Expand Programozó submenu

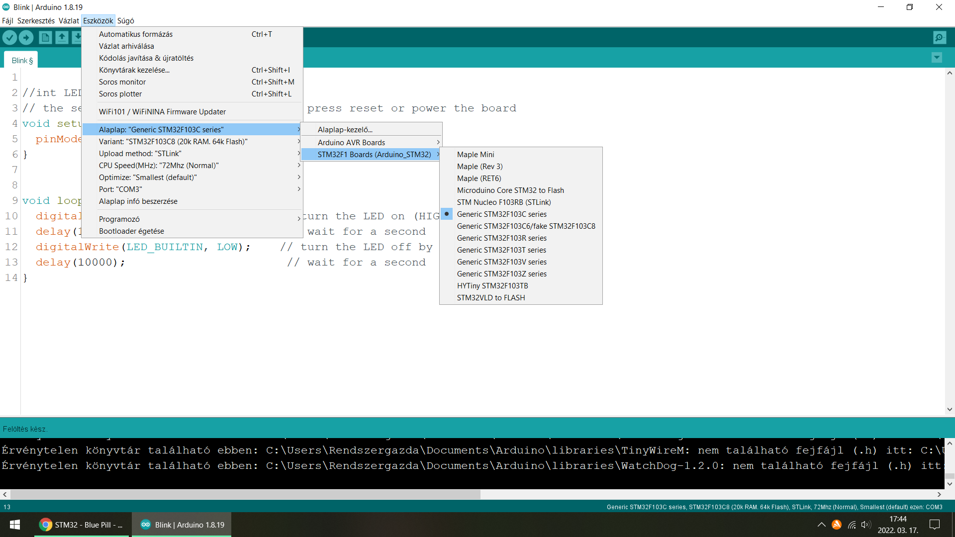192,219
